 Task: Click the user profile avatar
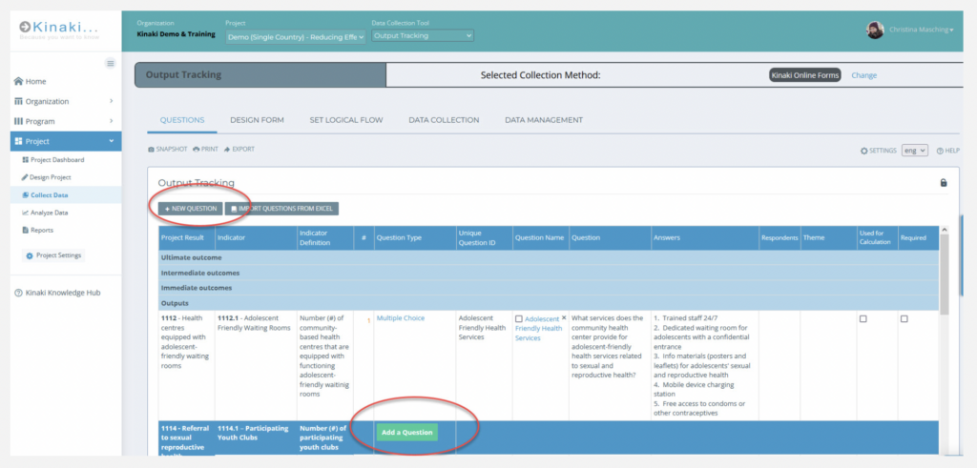point(875,30)
